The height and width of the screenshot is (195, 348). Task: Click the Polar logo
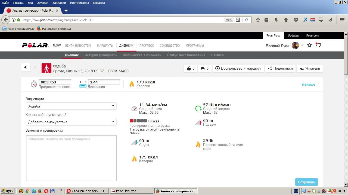[35, 45]
